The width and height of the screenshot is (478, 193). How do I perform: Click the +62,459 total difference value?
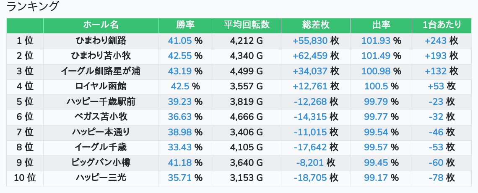tap(310, 56)
